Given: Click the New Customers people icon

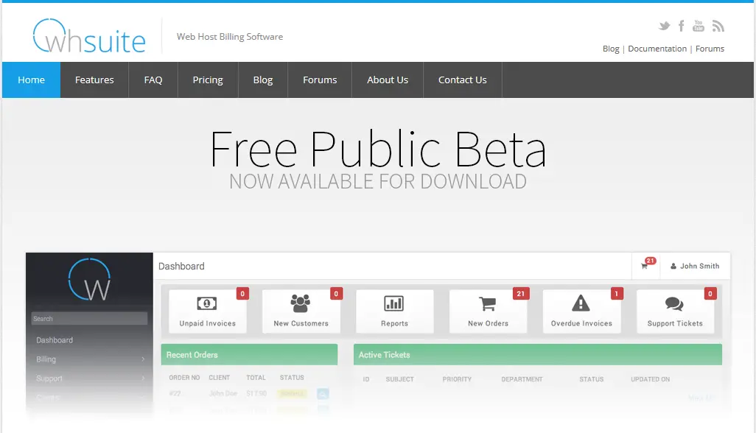Looking at the screenshot, I should (x=301, y=303).
